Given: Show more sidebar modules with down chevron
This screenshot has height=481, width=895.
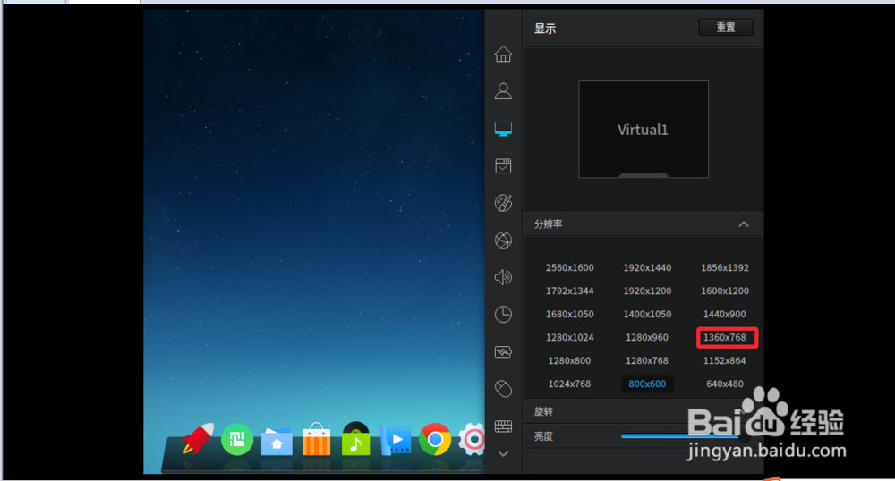Looking at the screenshot, I should point(503,453).
